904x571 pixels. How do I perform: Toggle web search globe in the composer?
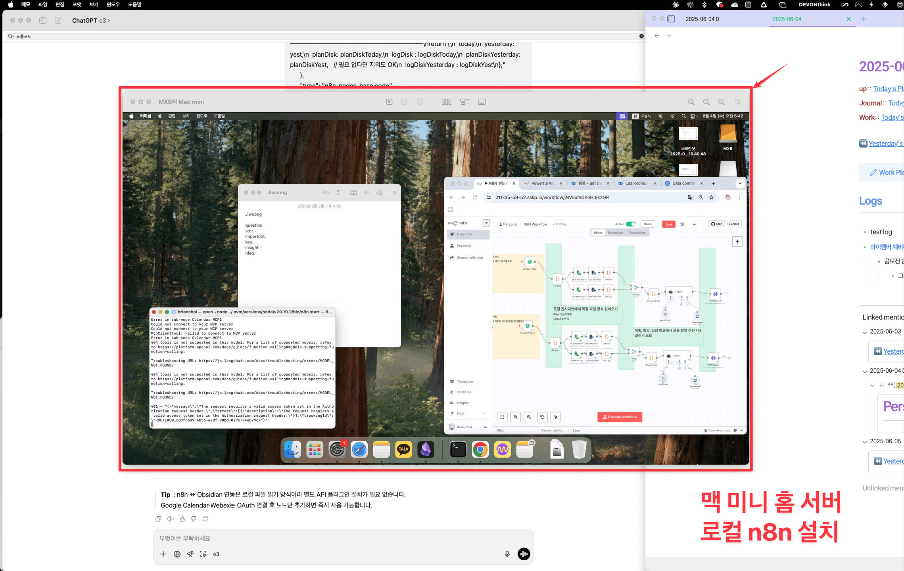click(x=177, y=554)
